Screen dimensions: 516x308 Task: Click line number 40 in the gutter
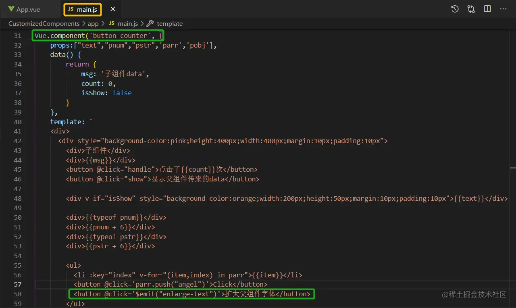[17, 122]
